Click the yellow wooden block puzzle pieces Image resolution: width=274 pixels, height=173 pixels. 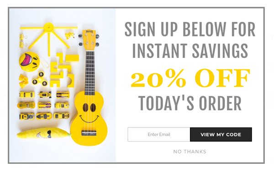(64, 70)
